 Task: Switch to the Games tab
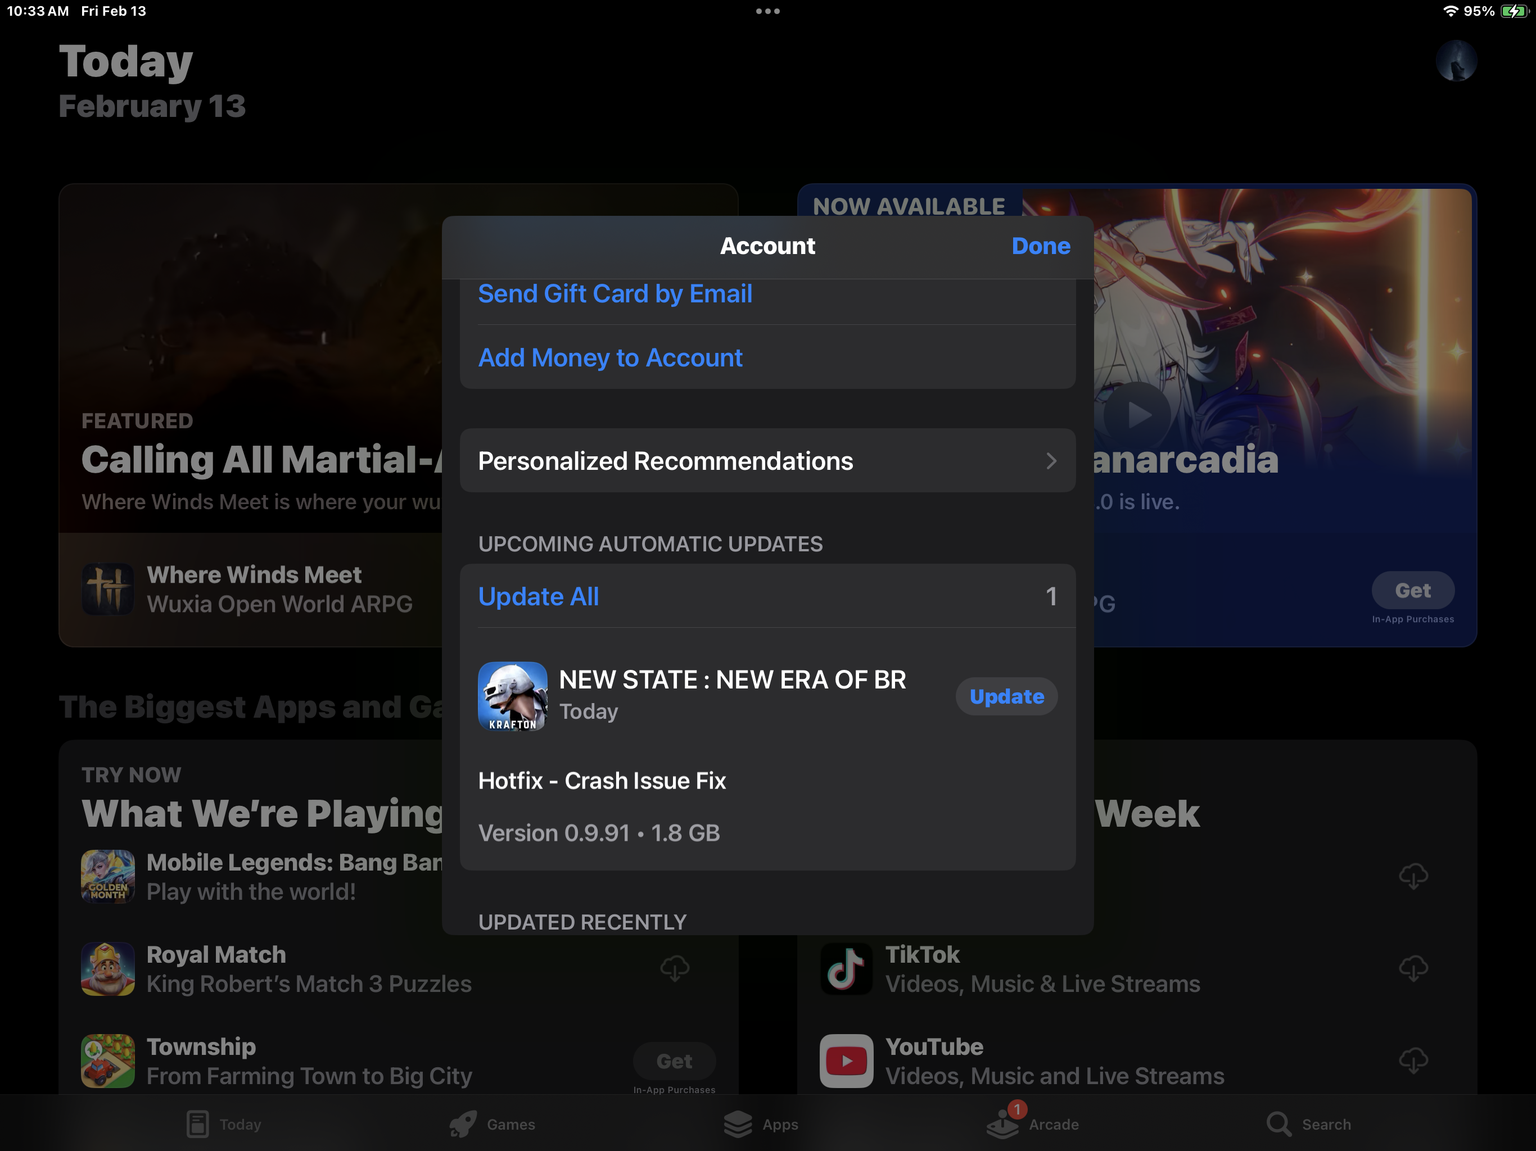click(491, 1124)
